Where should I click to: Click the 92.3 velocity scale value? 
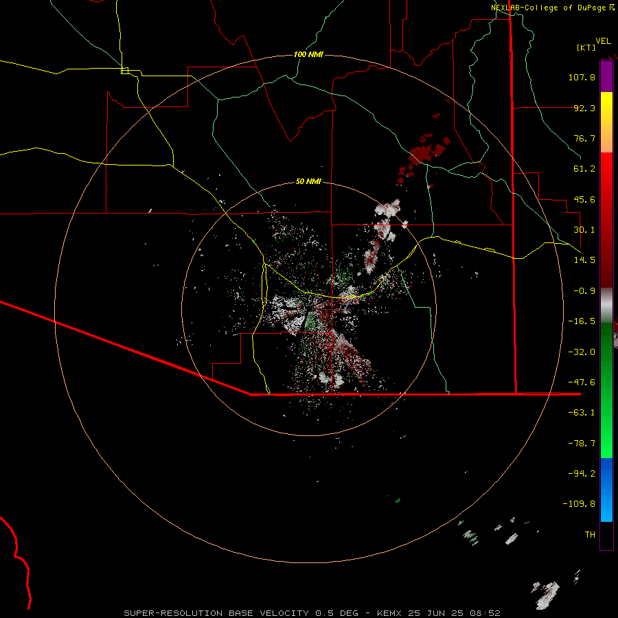[584, 108]
